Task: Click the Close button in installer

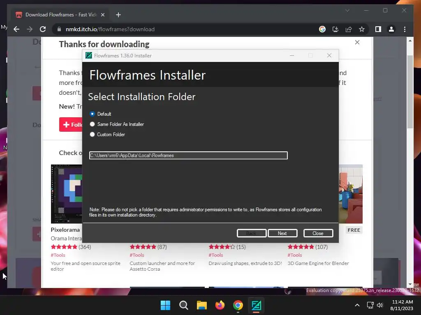Action: (318, 233)
